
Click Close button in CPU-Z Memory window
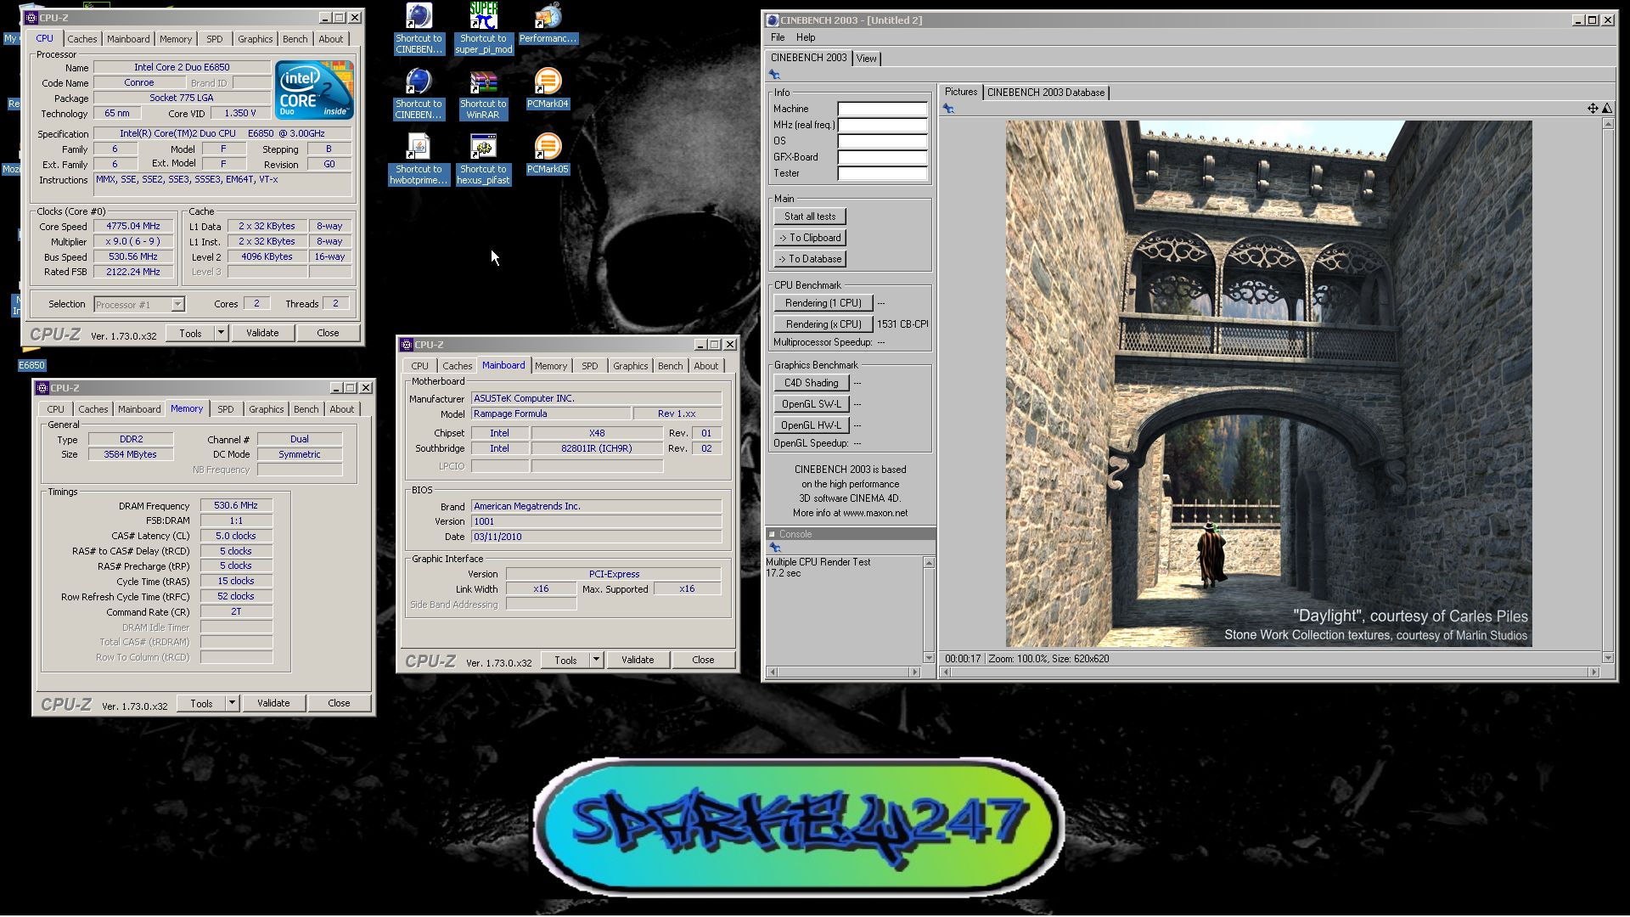[x=339, y=703]
